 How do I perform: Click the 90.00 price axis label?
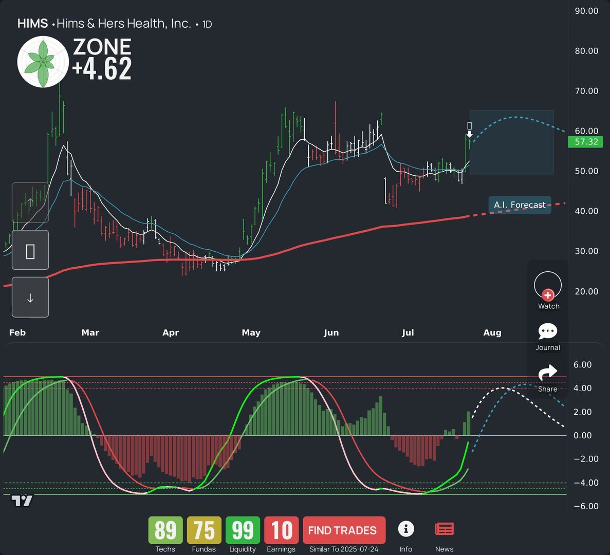click(x=587, y=11)
